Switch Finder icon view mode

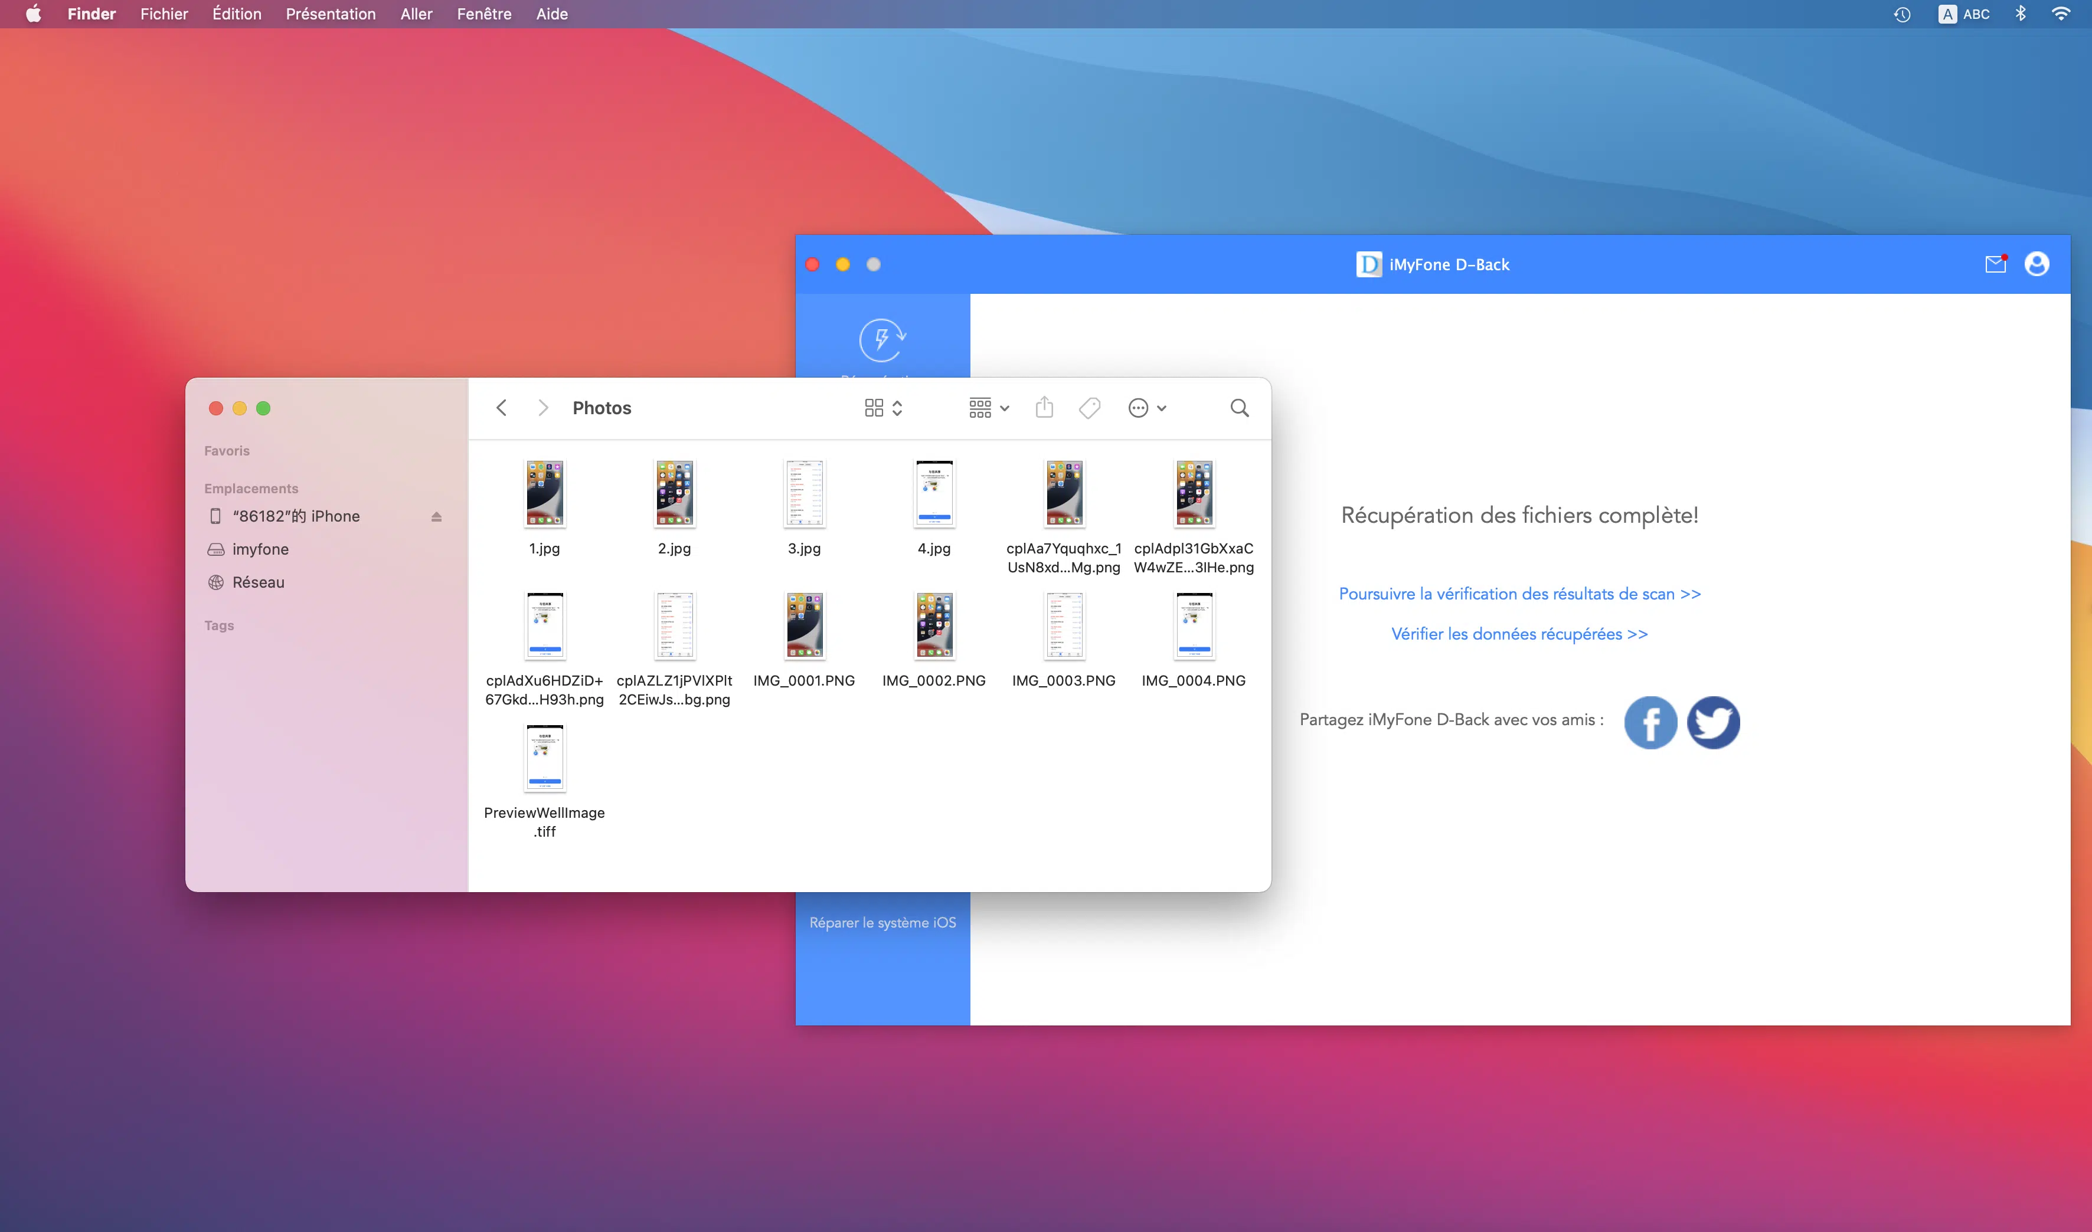(883, 408)
